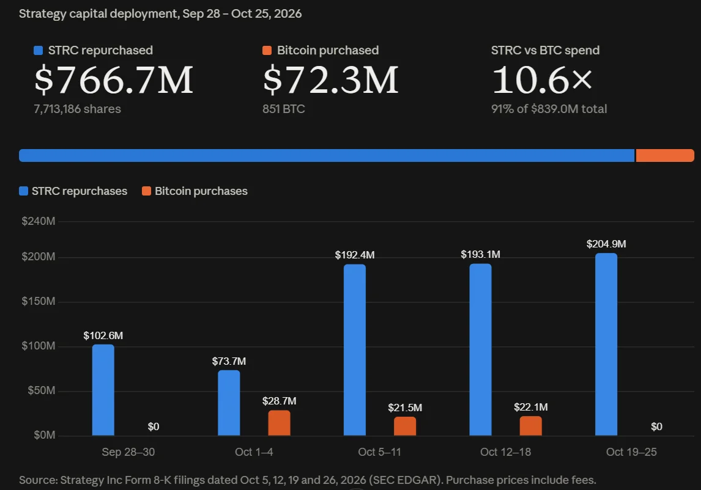Click the source footnote citing SEC EDGAR
Screen dimensions: 701x490
click(308, 480)
